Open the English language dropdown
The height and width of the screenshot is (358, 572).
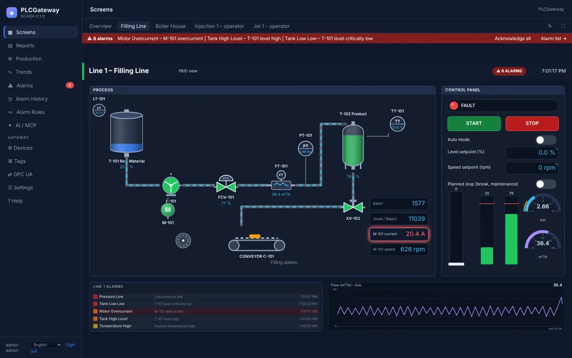(x=46, y=345)
